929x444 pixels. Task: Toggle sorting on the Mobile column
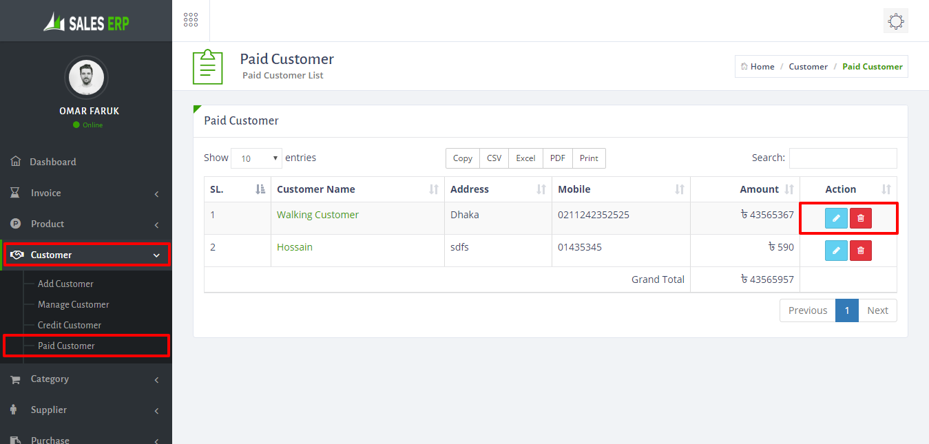(x=620, y=189)
